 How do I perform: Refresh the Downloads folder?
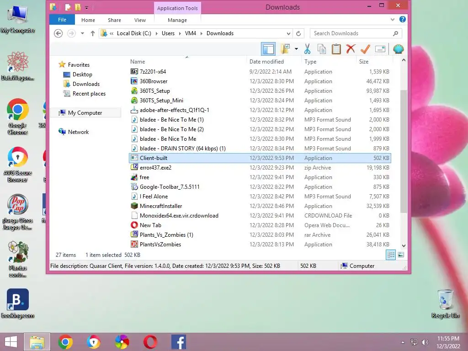tap(298, 33)
